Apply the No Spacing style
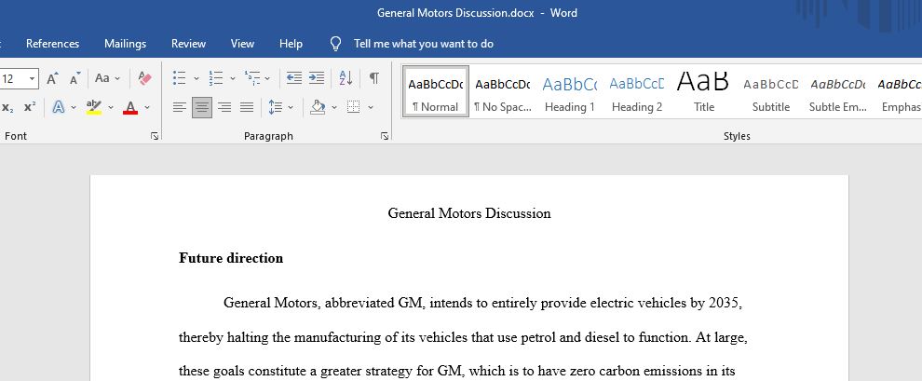The height and width of the screenshot is (381, 922). (x=503, y=91)
